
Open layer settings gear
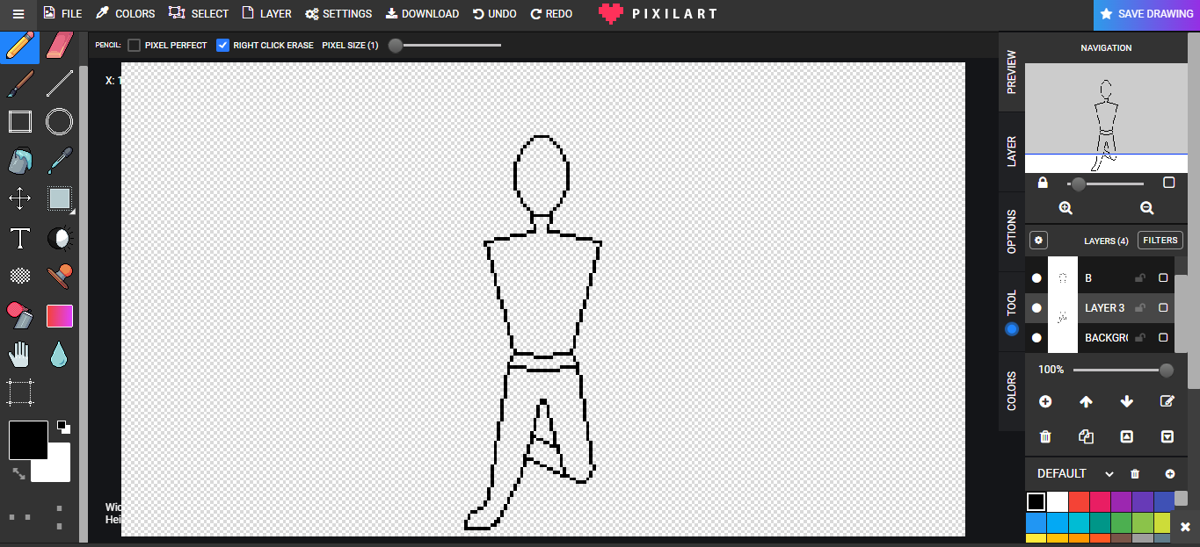pos(1038,241)
